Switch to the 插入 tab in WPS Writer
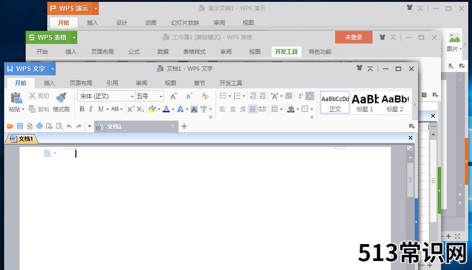 point(49,83)
